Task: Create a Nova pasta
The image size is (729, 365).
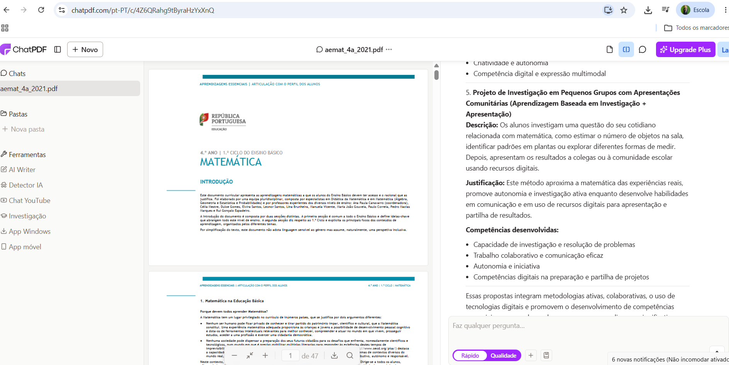Action: pyautogui.click(x=24, y=129)
